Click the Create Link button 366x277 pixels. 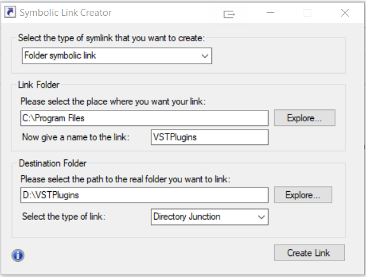click(x=309, y=253)
